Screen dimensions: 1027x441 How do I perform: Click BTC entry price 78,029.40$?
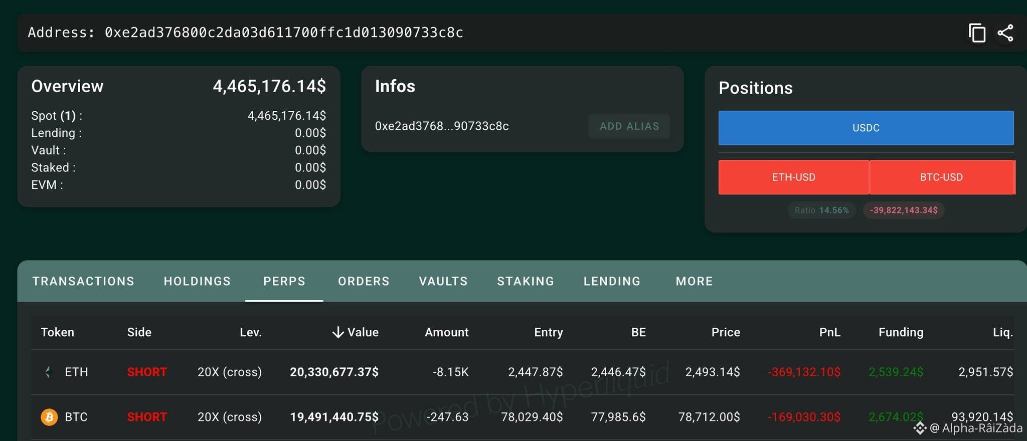(532, 417)
